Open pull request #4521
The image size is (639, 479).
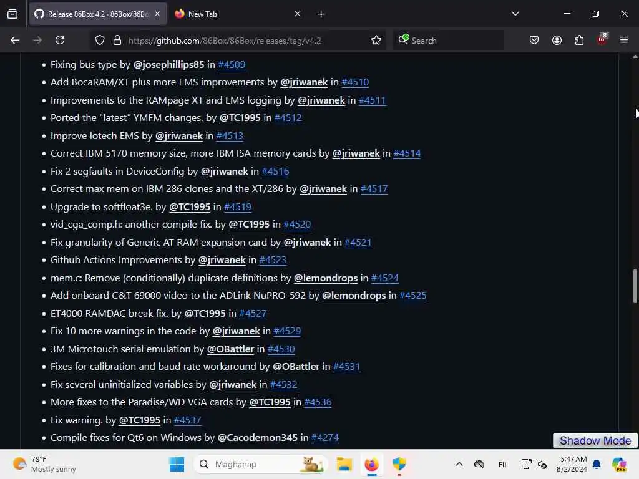358,243
